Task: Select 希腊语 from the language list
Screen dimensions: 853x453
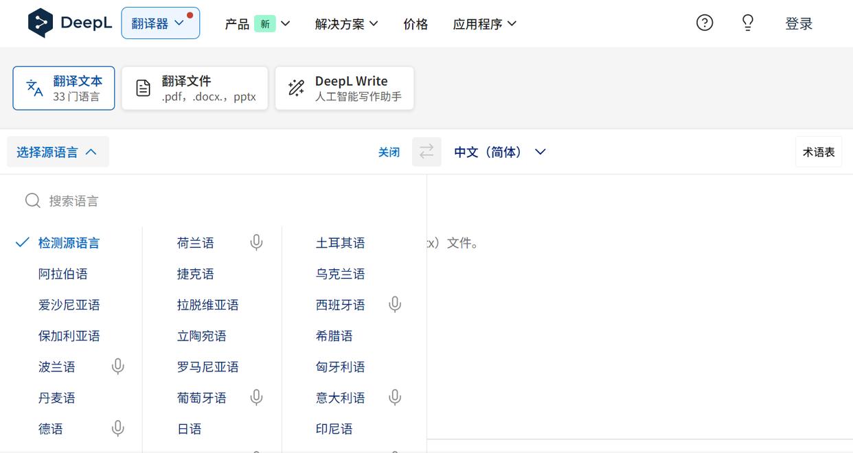Action: tap(334, 336)
